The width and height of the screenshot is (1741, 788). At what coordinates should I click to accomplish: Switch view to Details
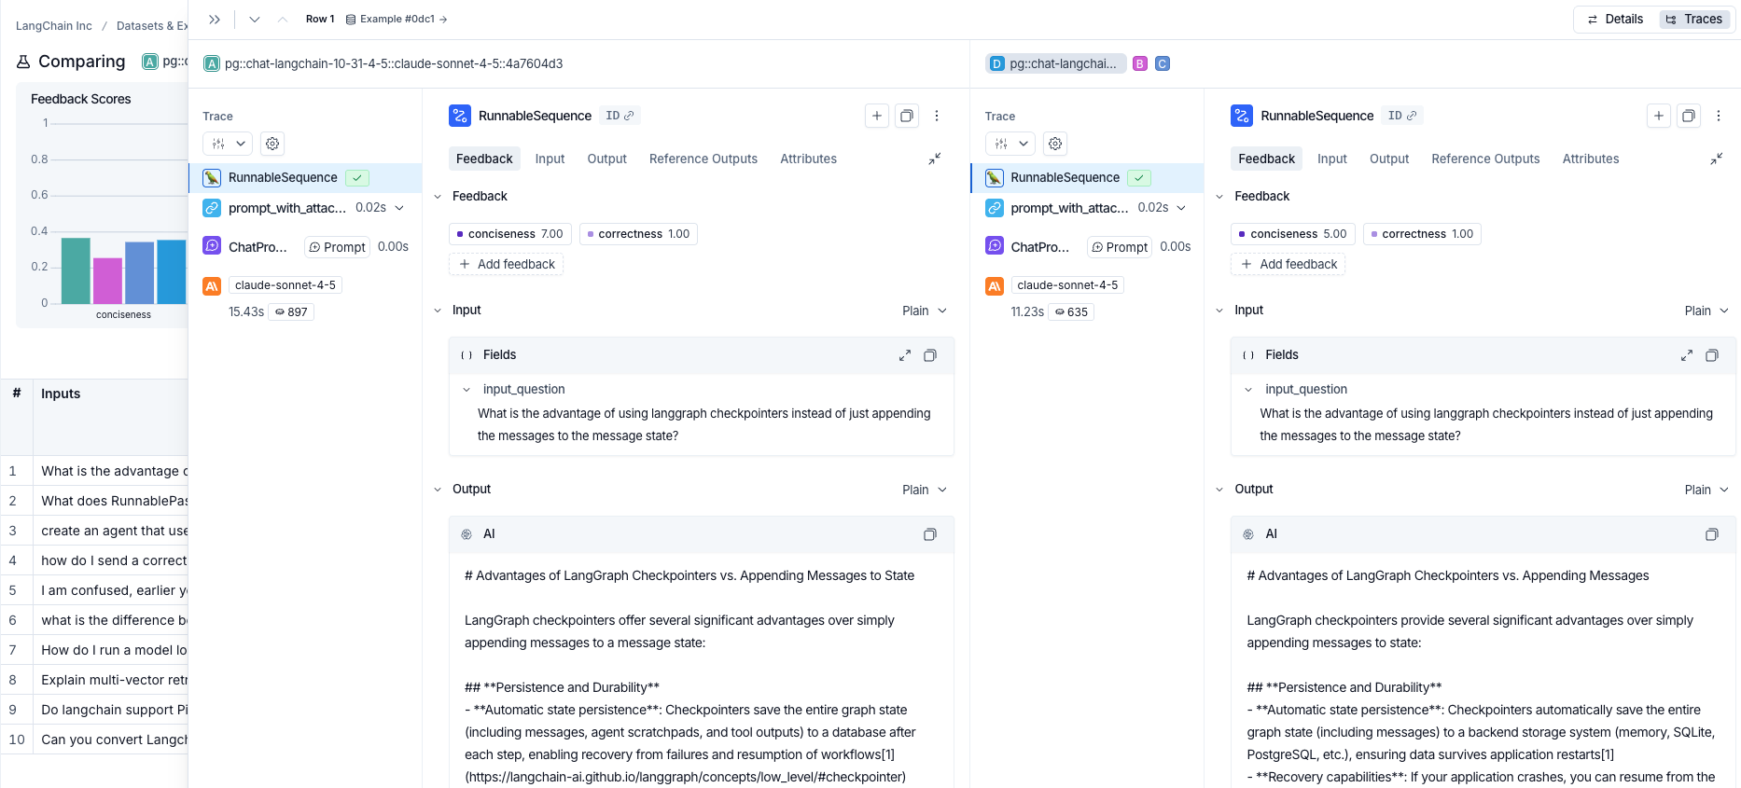click(x=1616, y=19)
